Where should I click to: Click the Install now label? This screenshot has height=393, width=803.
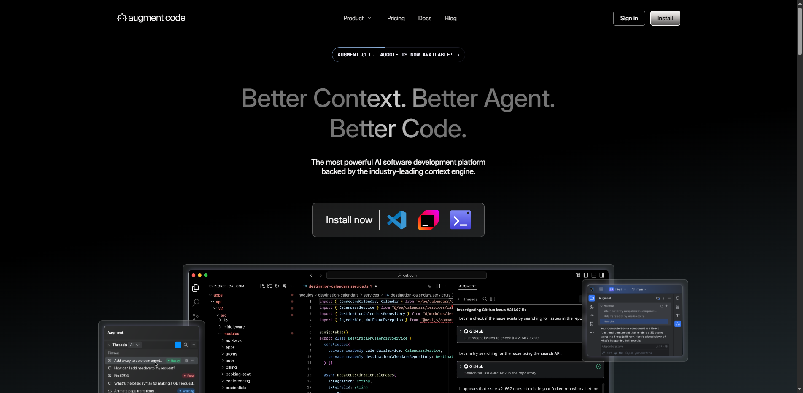pos(349,220)
